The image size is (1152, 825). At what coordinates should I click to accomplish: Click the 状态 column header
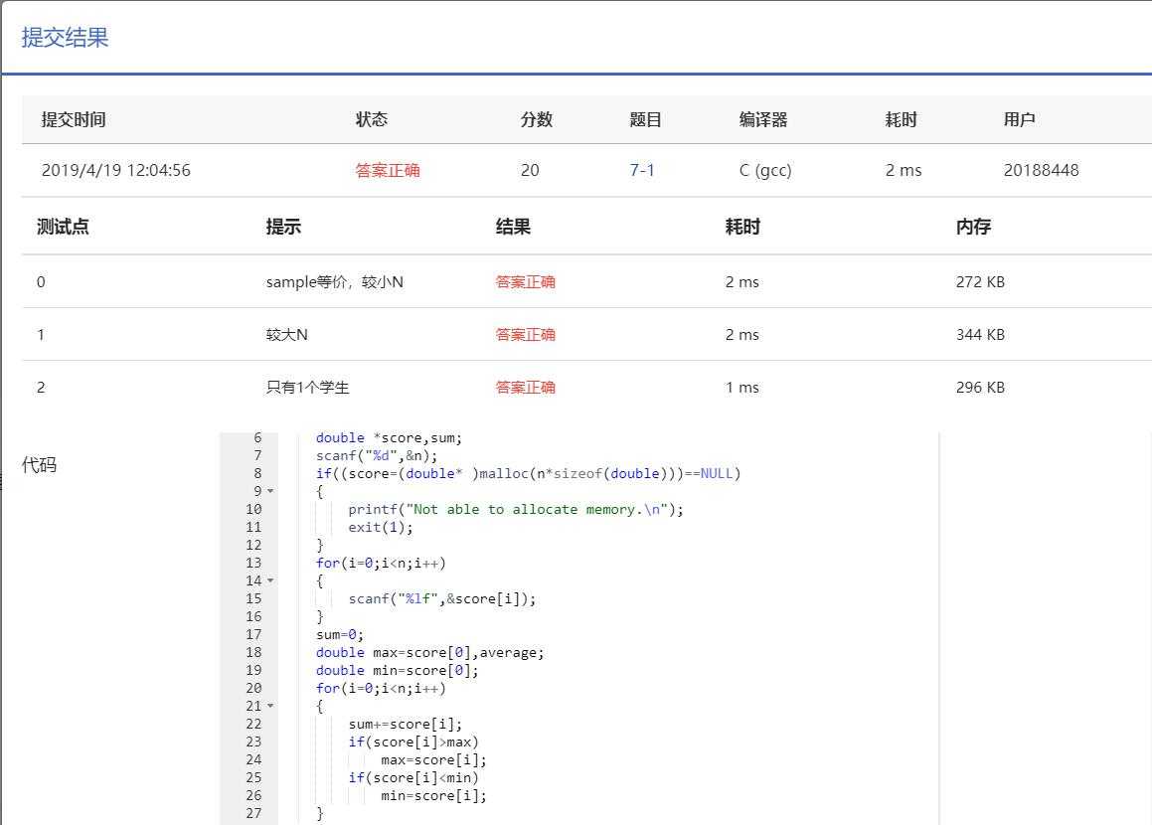[x=372, y=119]
